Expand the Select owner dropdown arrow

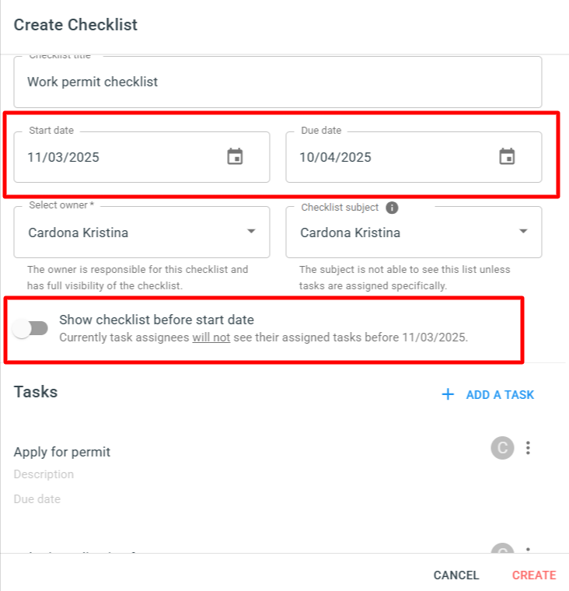tap(251, 231)
